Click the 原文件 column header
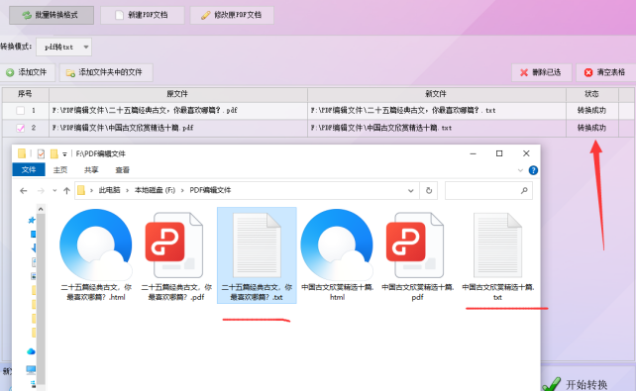 click(178, 94)
